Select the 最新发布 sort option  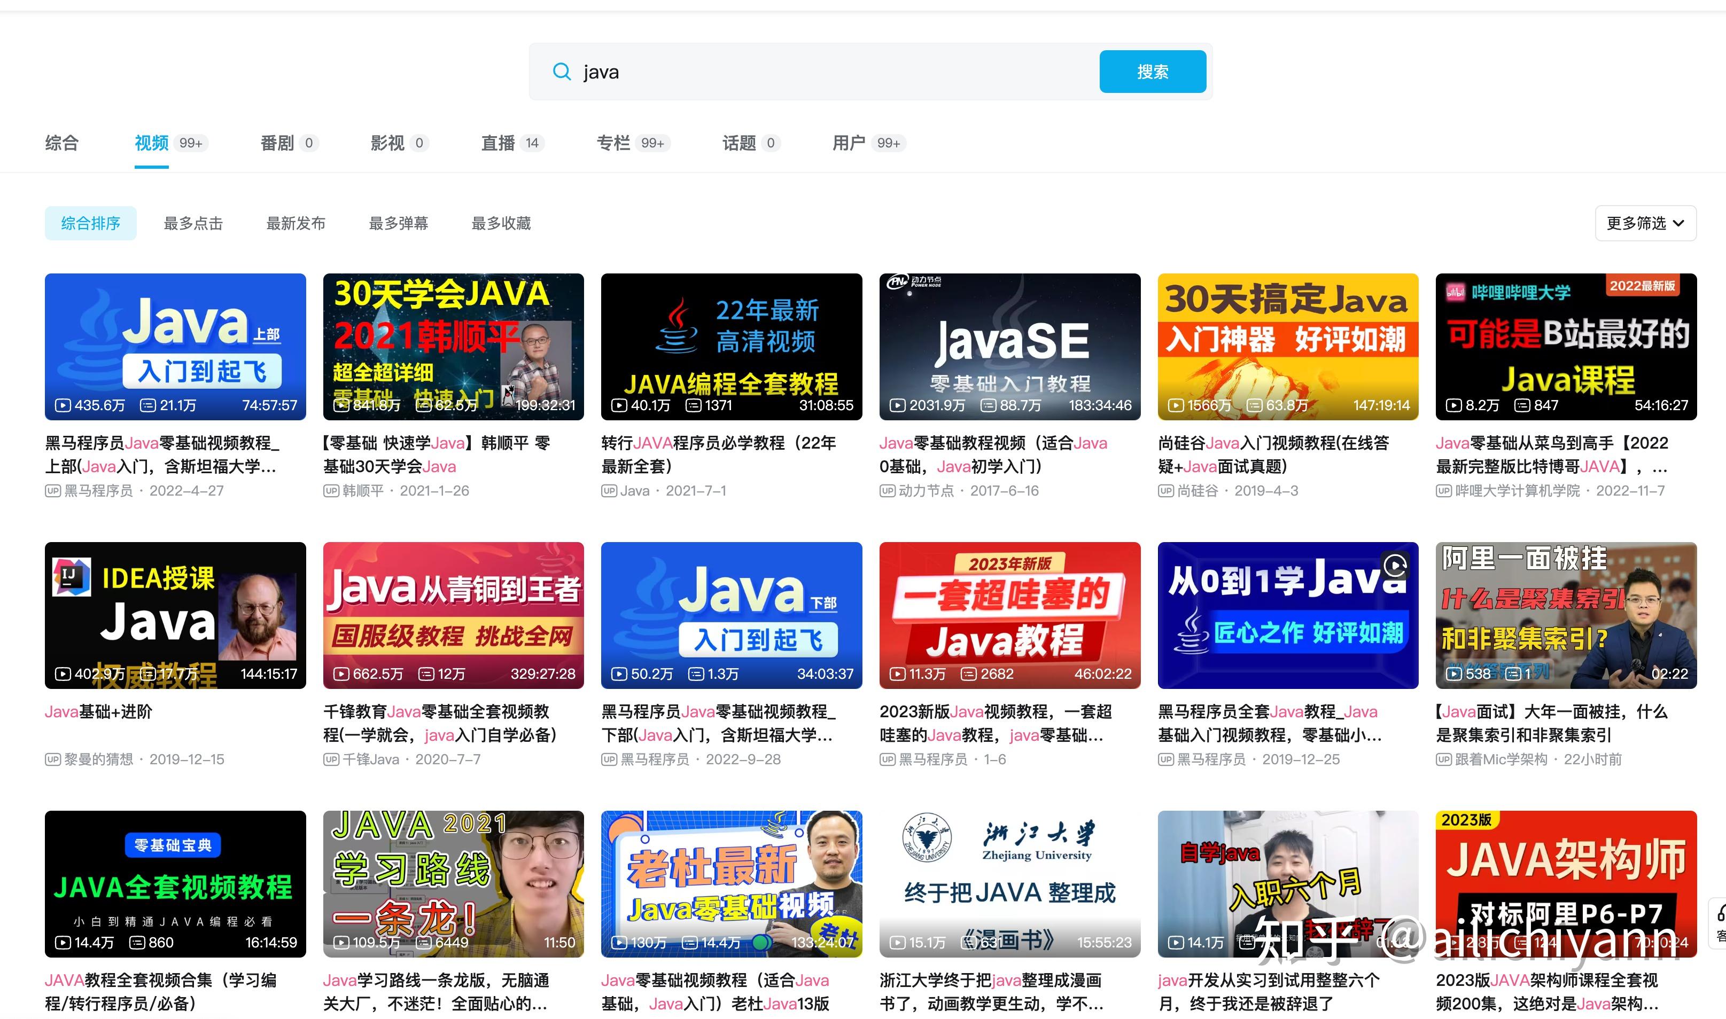pos(296,223)
